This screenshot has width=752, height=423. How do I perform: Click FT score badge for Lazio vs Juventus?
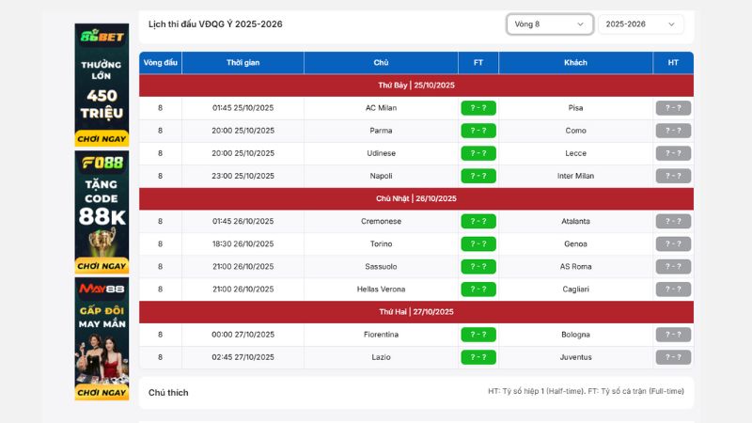pyautogui.click(x=478, y=357)
